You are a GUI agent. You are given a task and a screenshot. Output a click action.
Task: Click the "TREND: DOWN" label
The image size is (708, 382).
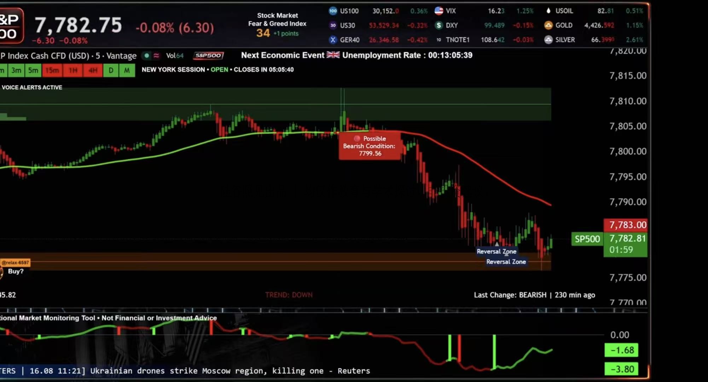coord(289,295)
